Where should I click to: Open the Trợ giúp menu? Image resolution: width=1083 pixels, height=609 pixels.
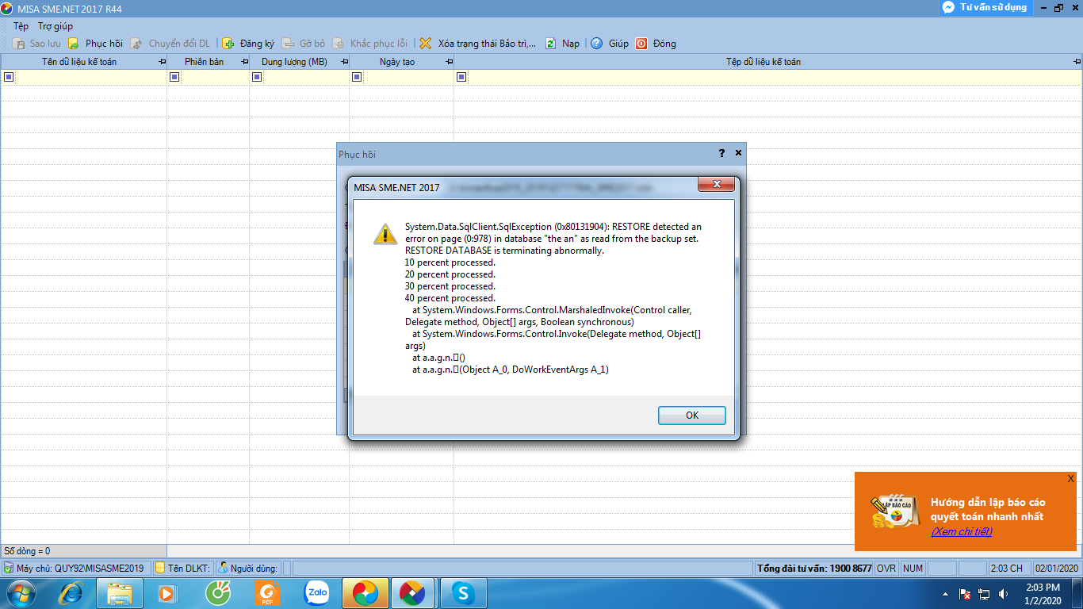tap(55, 26)
